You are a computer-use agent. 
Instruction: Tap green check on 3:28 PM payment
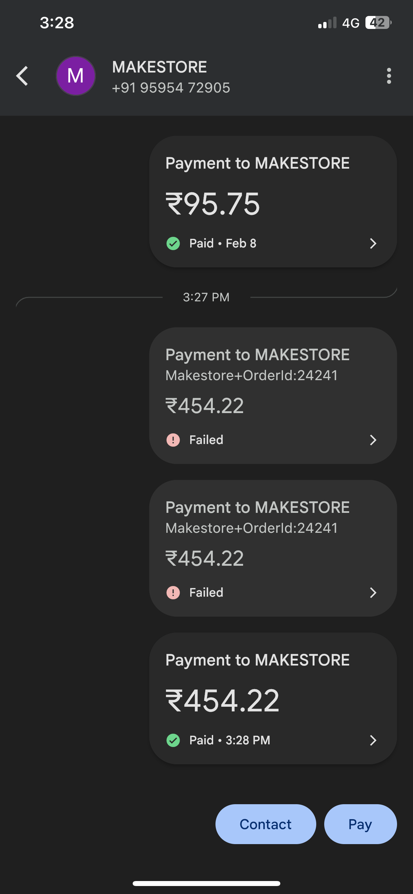(x=173, y=740)
